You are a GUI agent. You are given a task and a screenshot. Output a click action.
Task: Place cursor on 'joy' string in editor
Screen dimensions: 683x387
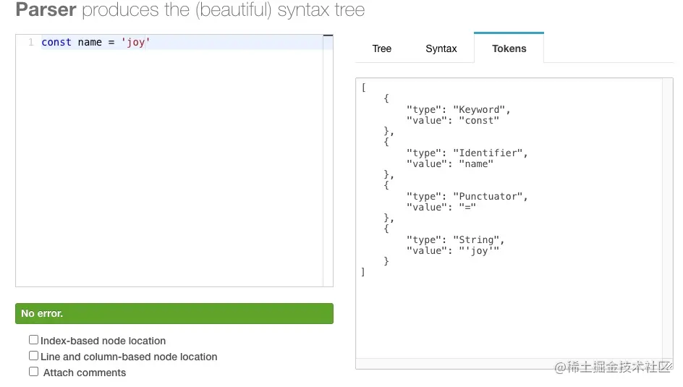click(136, 43)
